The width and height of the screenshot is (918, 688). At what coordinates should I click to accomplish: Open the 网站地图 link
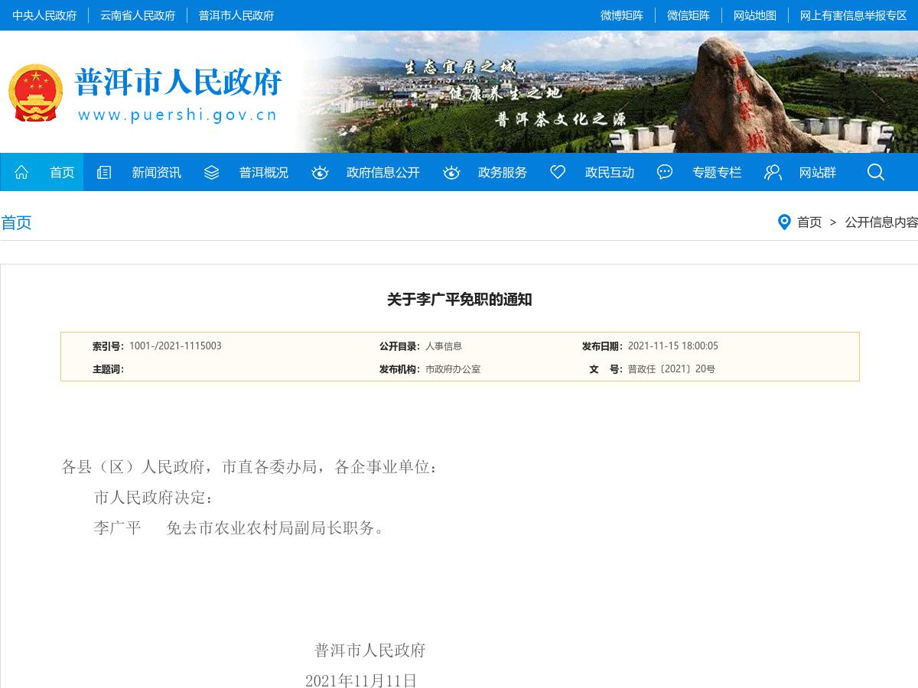tap(755, 15)
